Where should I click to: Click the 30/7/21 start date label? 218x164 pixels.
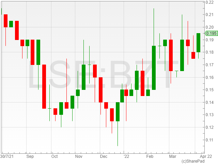tap(7, 156)
